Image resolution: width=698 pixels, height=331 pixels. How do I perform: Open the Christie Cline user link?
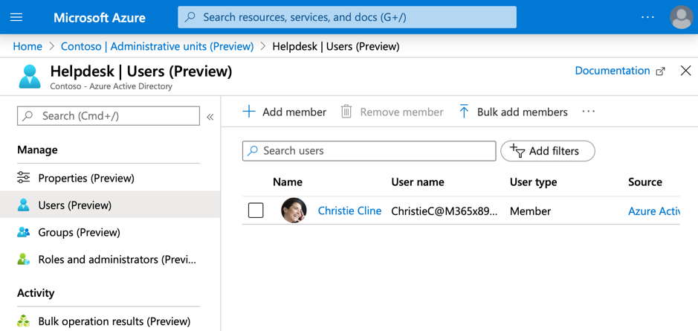349,211
